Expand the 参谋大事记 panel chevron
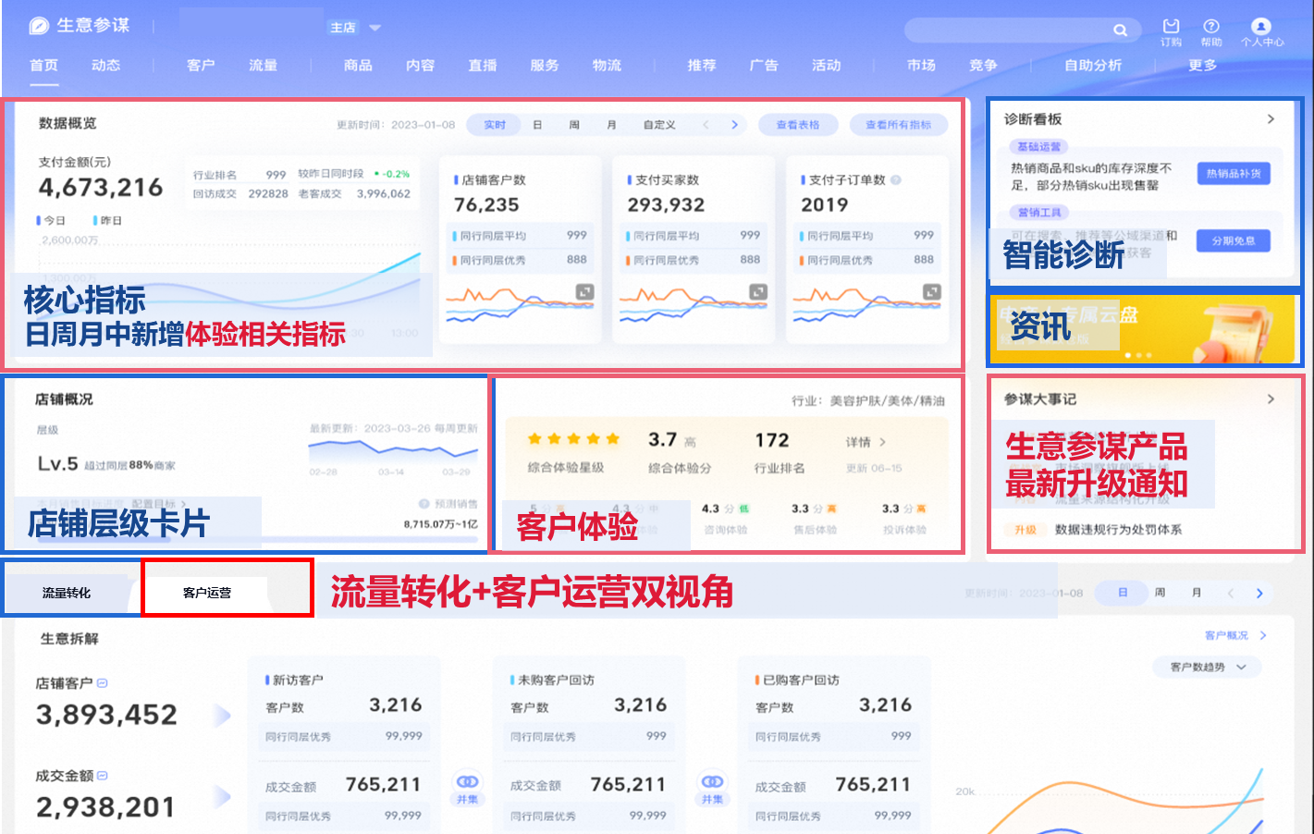1314x834 pixels. (1271, 399)
